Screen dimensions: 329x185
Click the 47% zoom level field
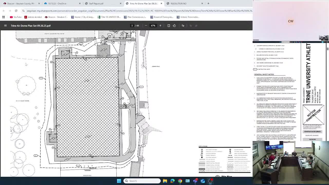coord(153,25)
